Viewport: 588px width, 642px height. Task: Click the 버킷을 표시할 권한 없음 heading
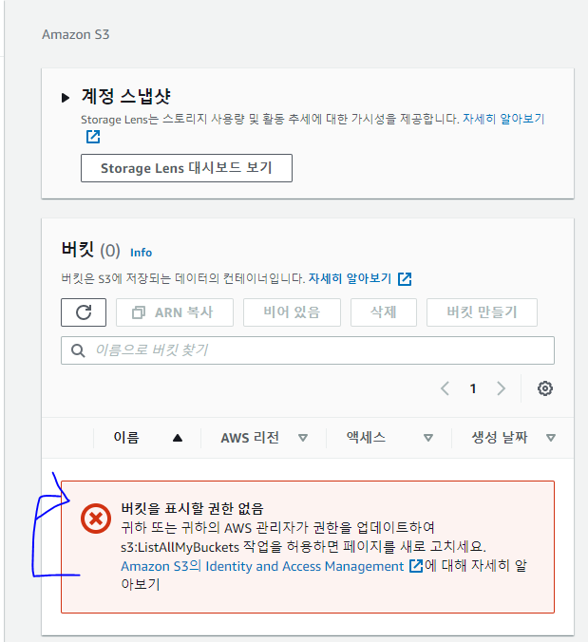192,508
